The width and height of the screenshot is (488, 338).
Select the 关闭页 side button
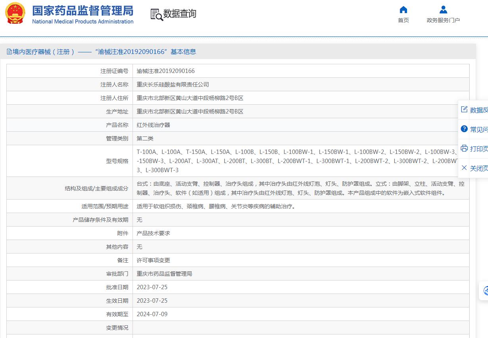(x=473, y=168)
